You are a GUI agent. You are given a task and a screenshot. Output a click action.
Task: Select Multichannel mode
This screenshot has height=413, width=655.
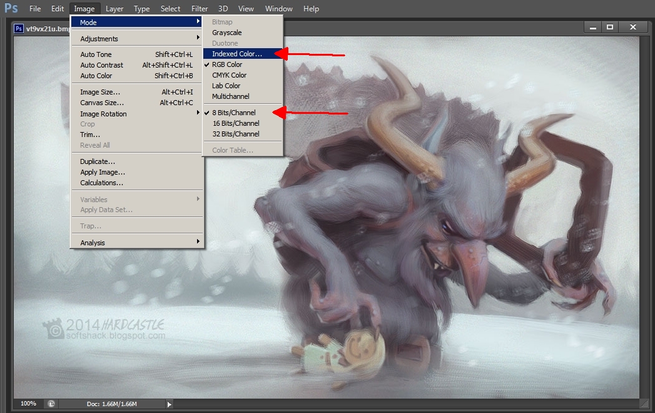click(x=243, y=96)
